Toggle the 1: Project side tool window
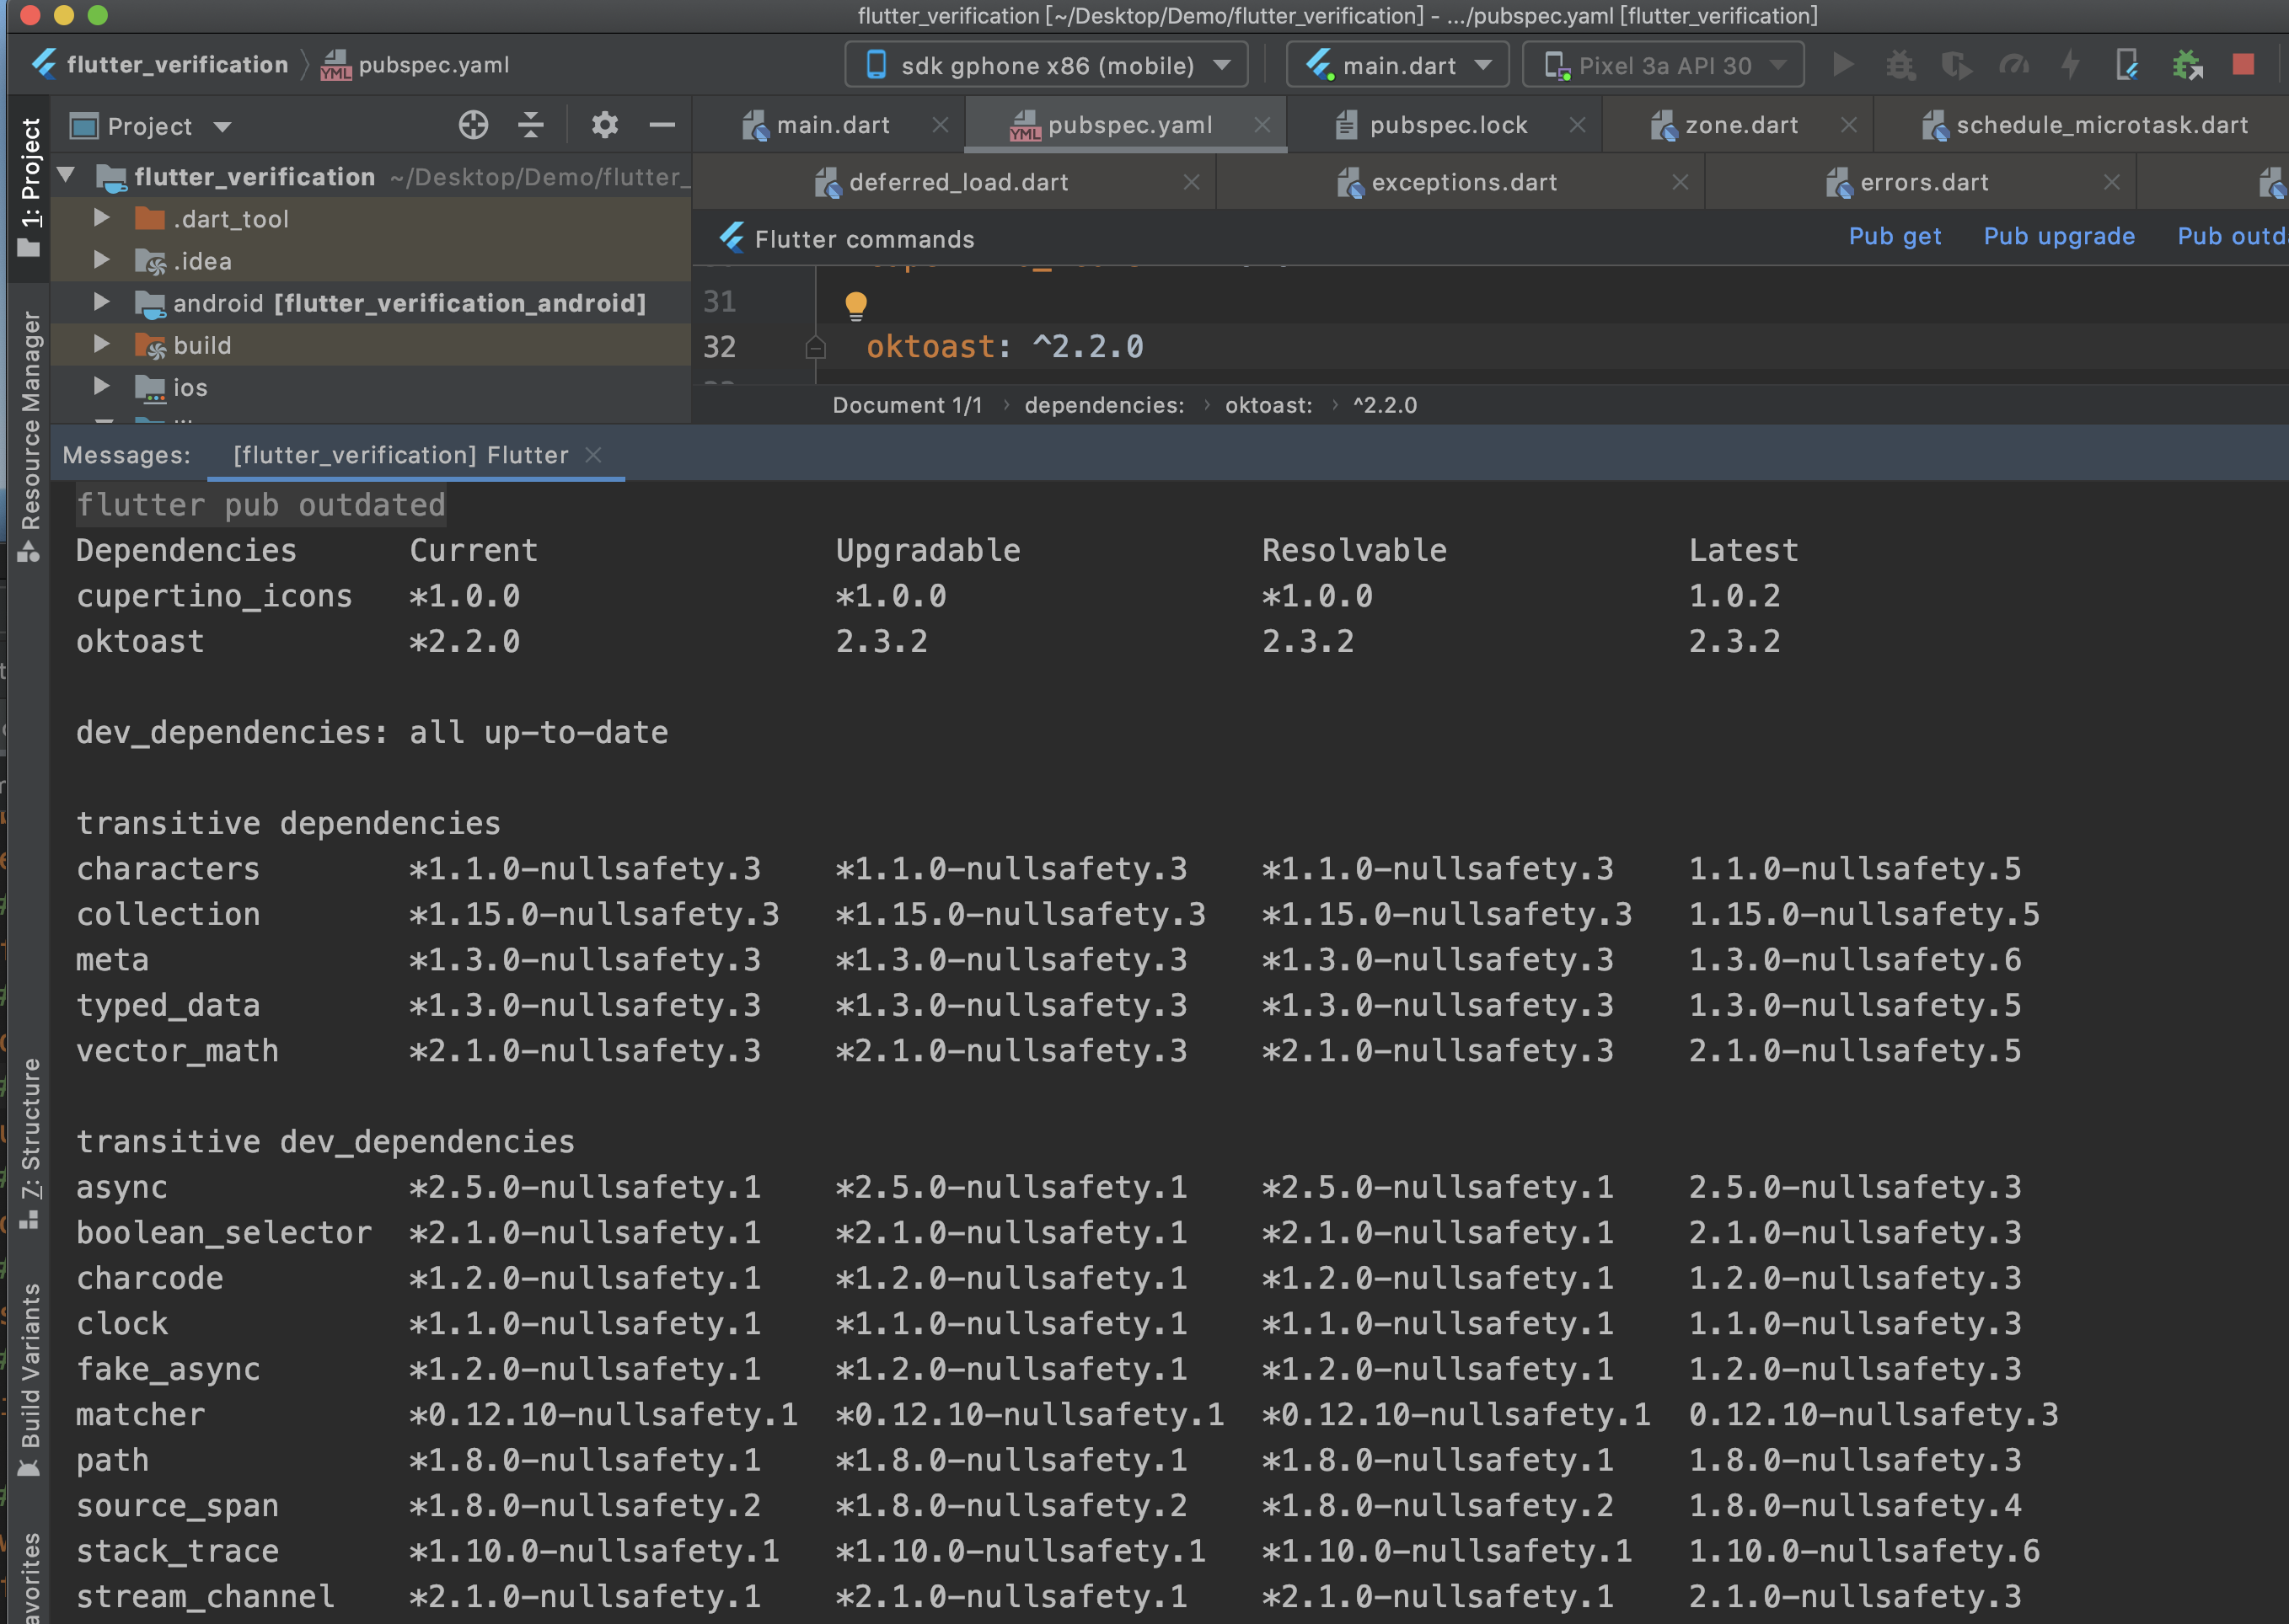The height and width of the screenshot is (1624, 2289). coord(30,186)
